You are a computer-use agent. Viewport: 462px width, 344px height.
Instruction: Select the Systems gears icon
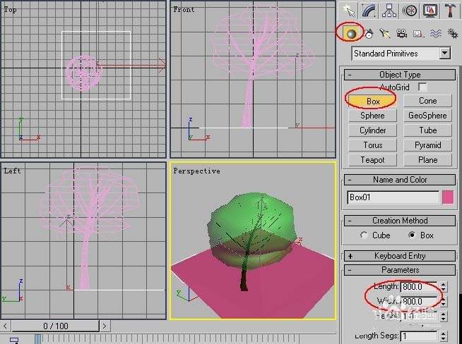452,33
